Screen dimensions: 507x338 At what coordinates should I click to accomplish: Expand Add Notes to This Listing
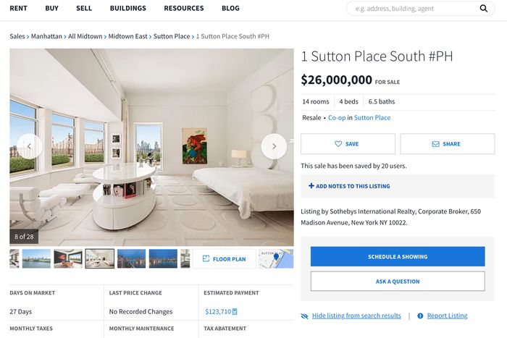click(349, 186)
